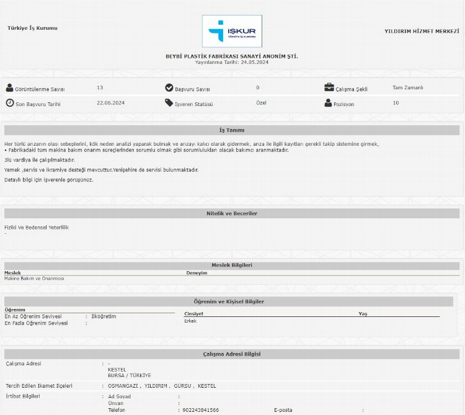Click the 22.06.2024 application deadline date
Viewport: 465px width, 415px height.
point(111,103)
